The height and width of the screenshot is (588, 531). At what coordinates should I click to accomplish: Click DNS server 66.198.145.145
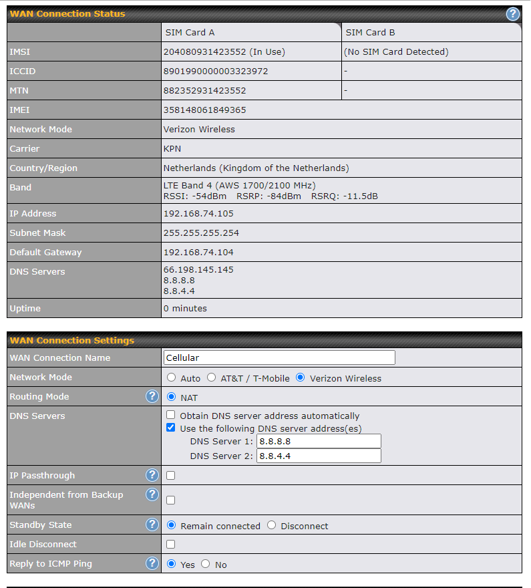(x=198, y=270)
